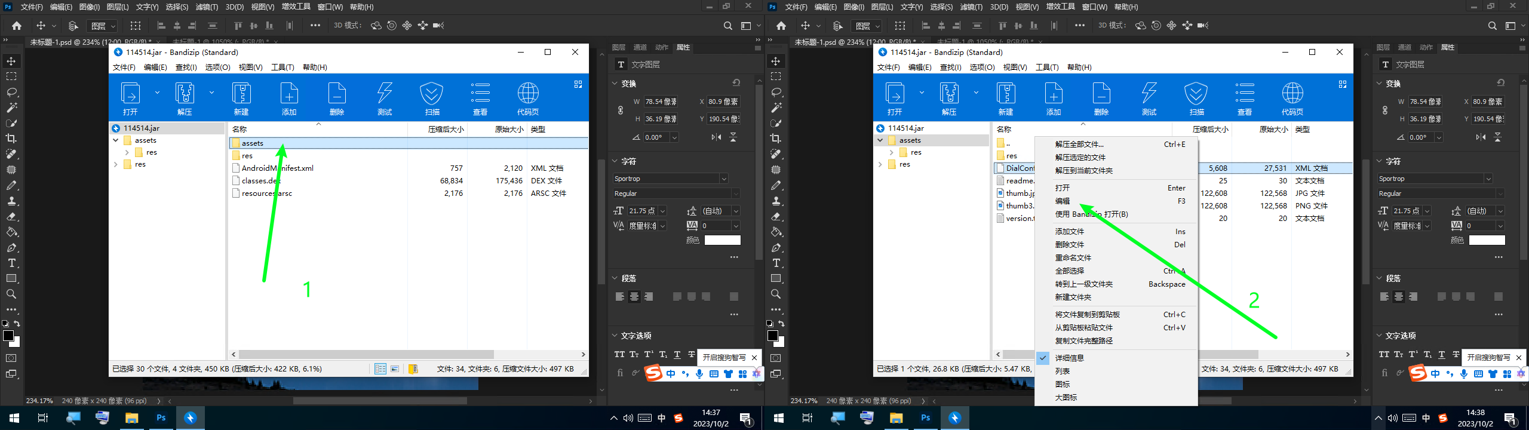Select the AndroidManifest.xml file row
Viewport: 1529px width, 430px height.
click(x=278, y=168)
